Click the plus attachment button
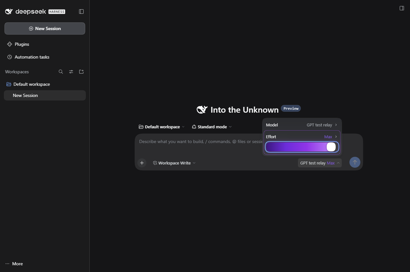The image size is (410, 272). click(x=142, y=163)
